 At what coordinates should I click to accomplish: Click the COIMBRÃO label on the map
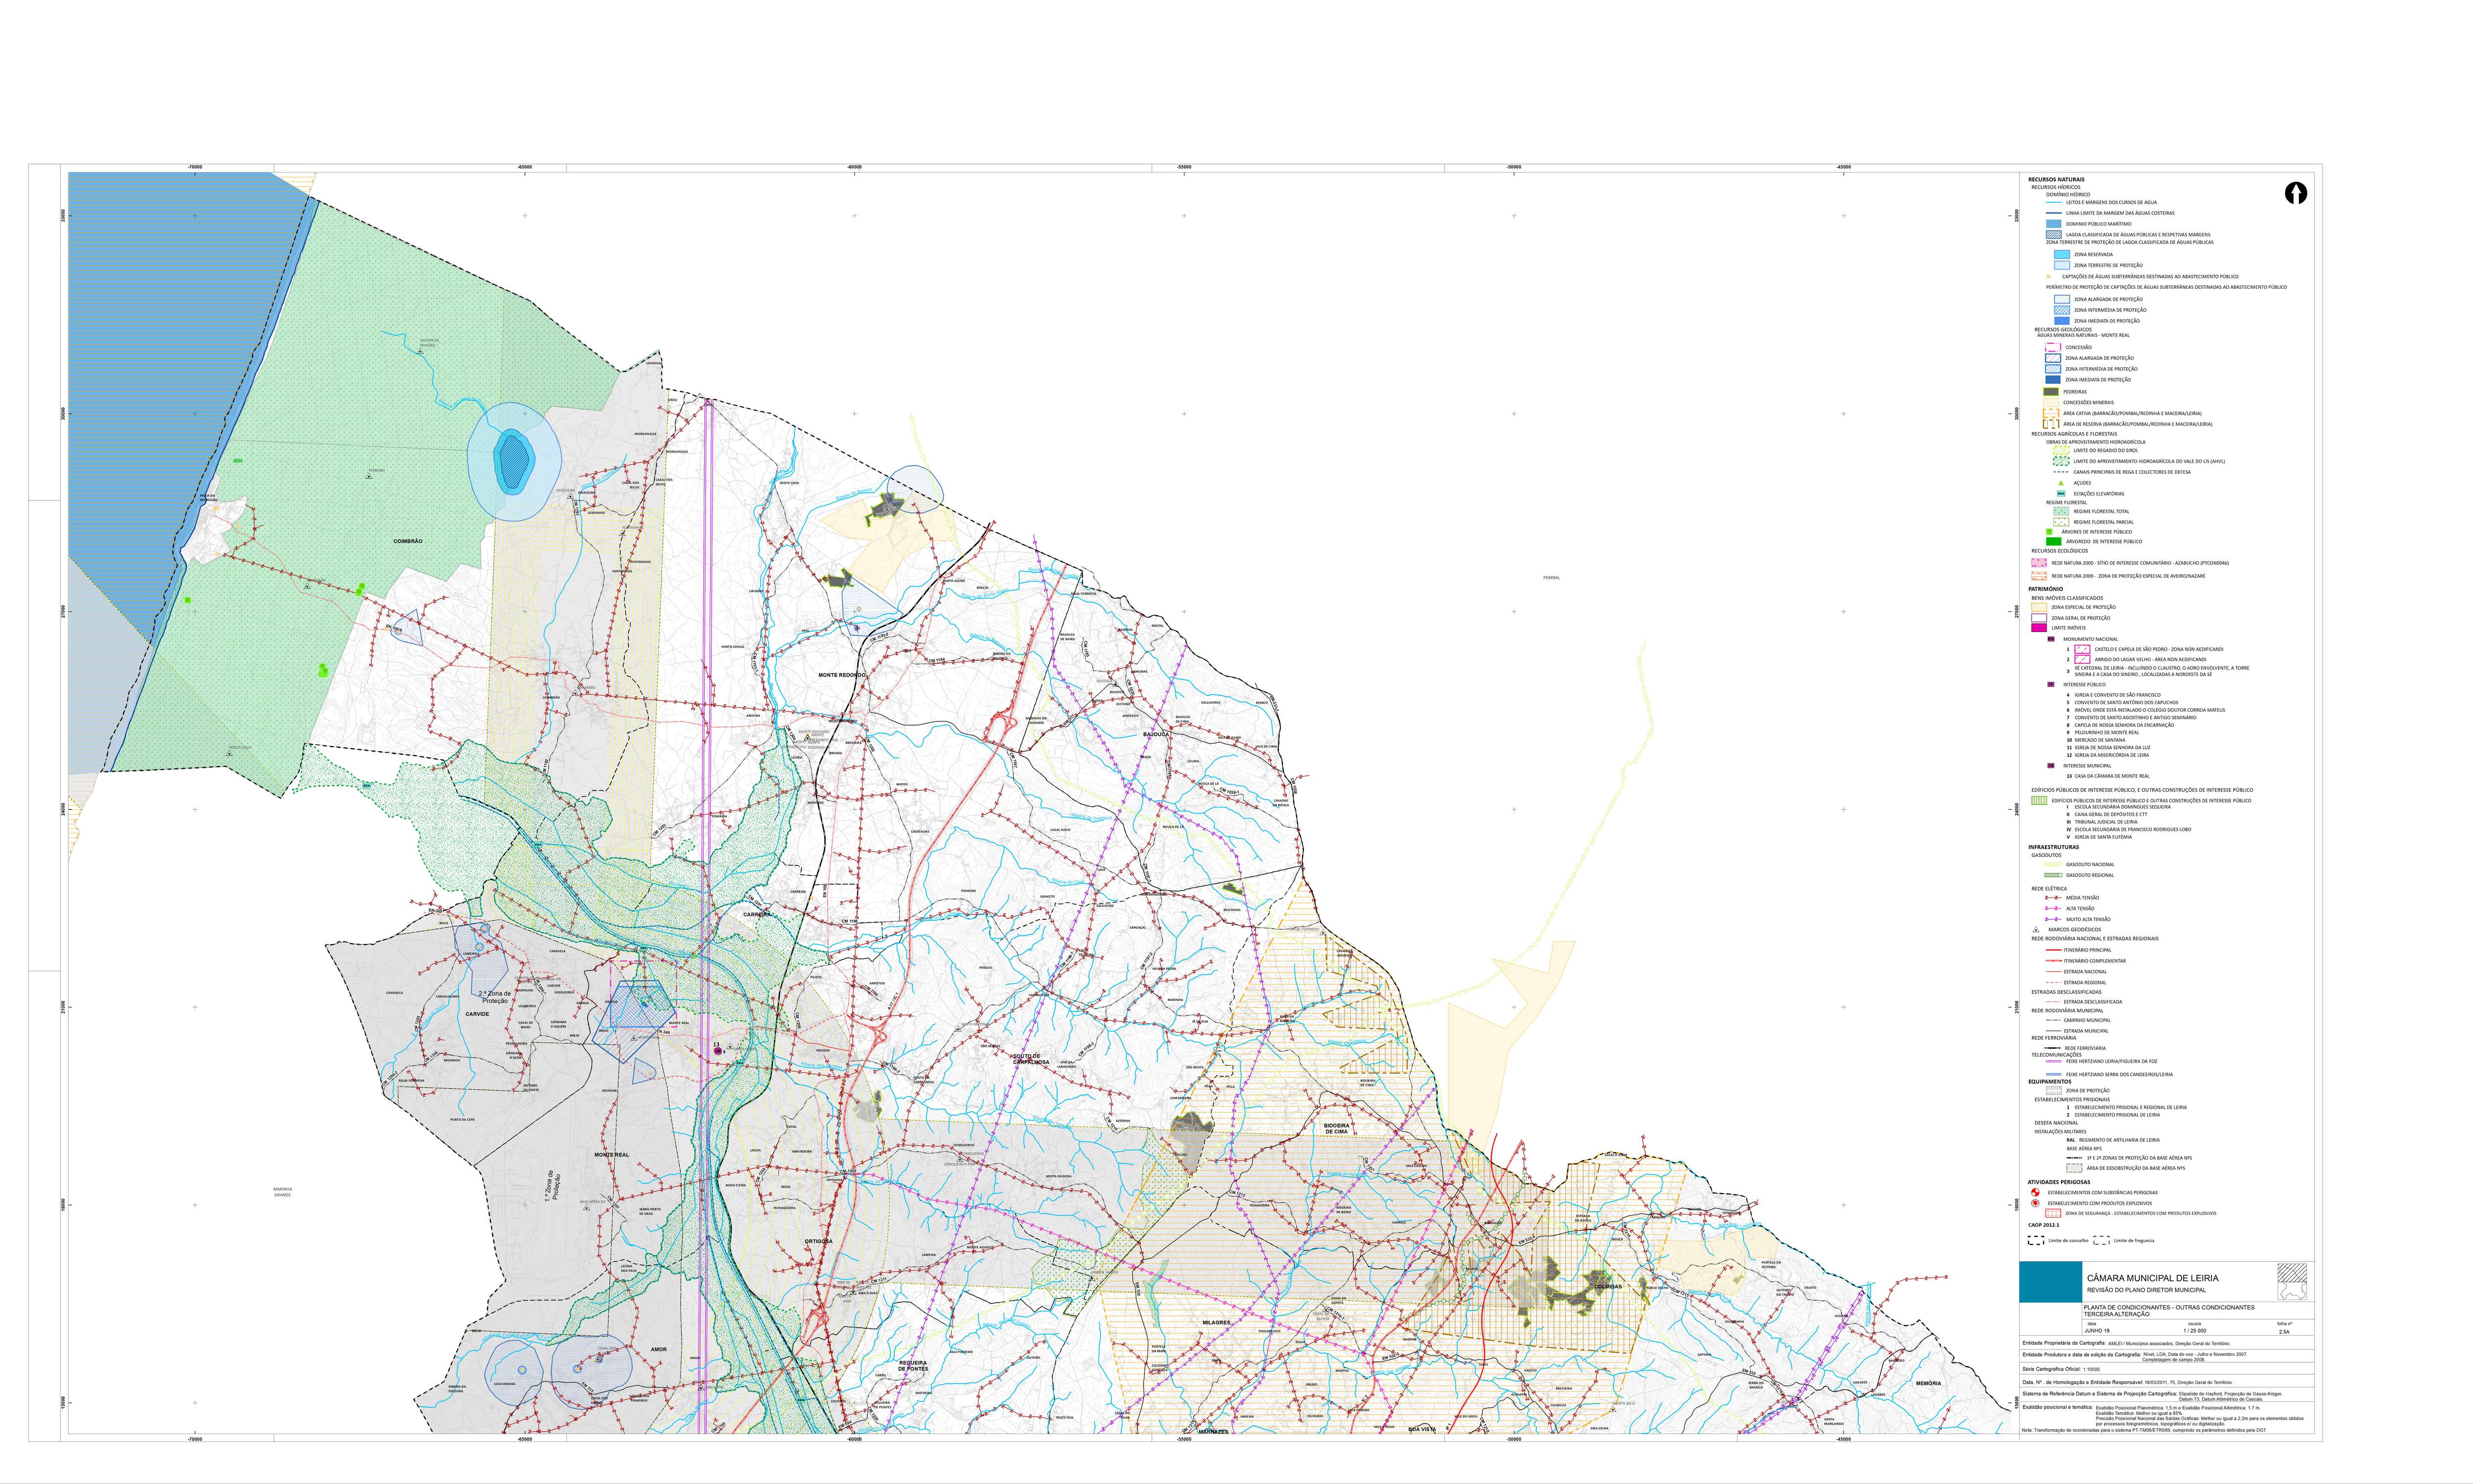tap(408, 541)
